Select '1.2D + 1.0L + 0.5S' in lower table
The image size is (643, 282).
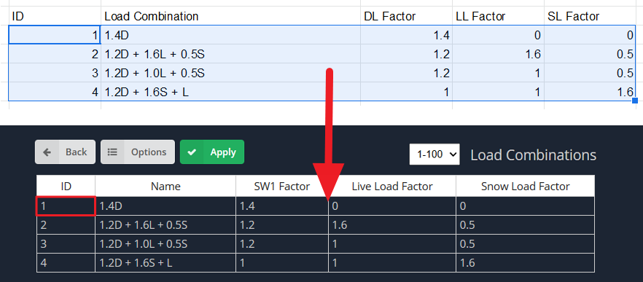[x=165, y=244]
